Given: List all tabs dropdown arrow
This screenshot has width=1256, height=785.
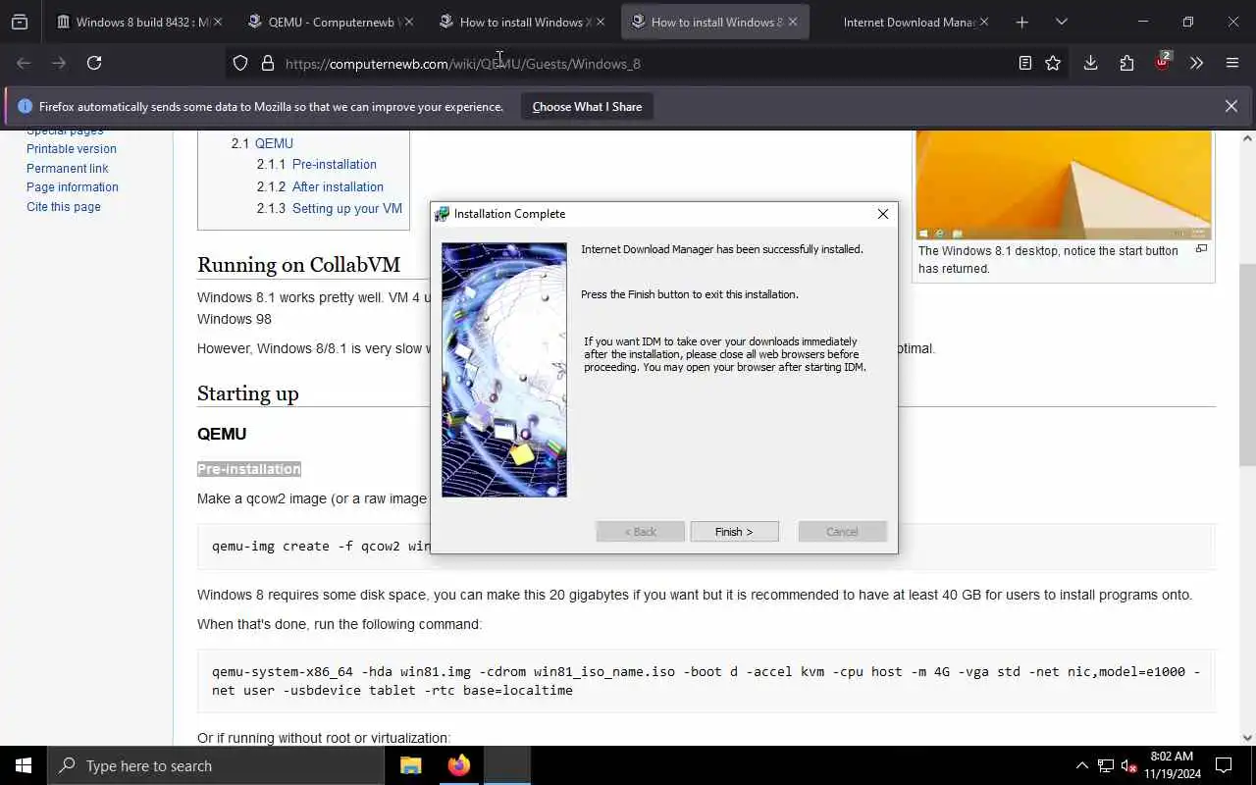Looking at the screenshot, I should pos(1061,22).
